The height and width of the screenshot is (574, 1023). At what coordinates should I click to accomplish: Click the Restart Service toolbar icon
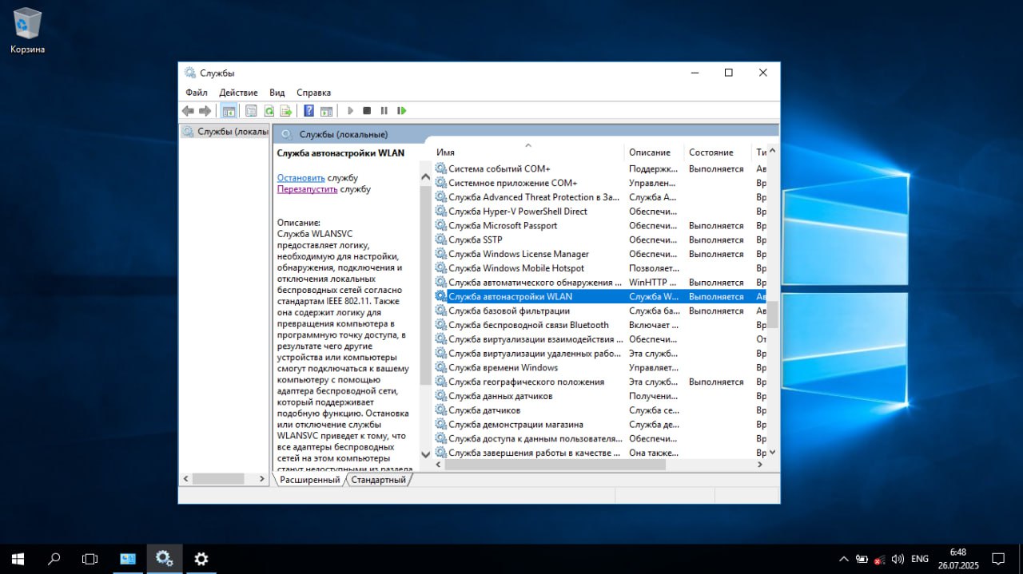tap(402, 111)
